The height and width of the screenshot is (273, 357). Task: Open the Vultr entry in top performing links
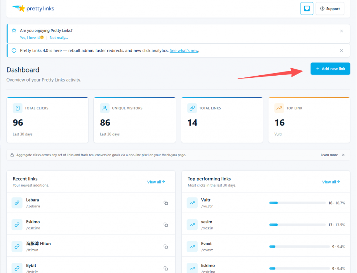(206, 200)
